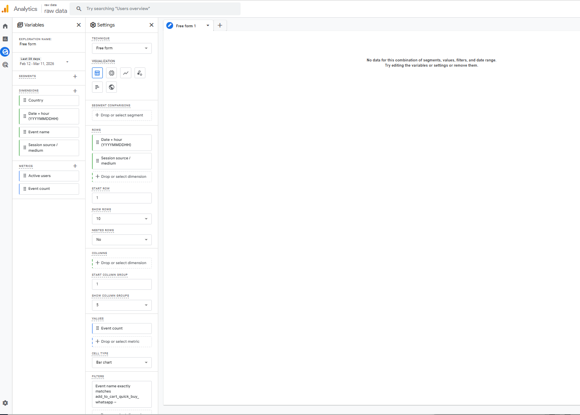Add a new segment with plus icon
580x415 pixels.
[x=75, y=76]
